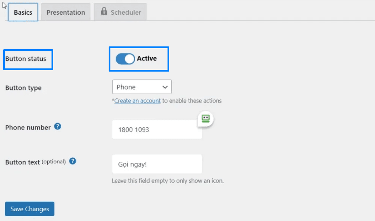The image size is (375, 221).
Task: Click the help icon next to Button text
Action: tap(73, 161)
